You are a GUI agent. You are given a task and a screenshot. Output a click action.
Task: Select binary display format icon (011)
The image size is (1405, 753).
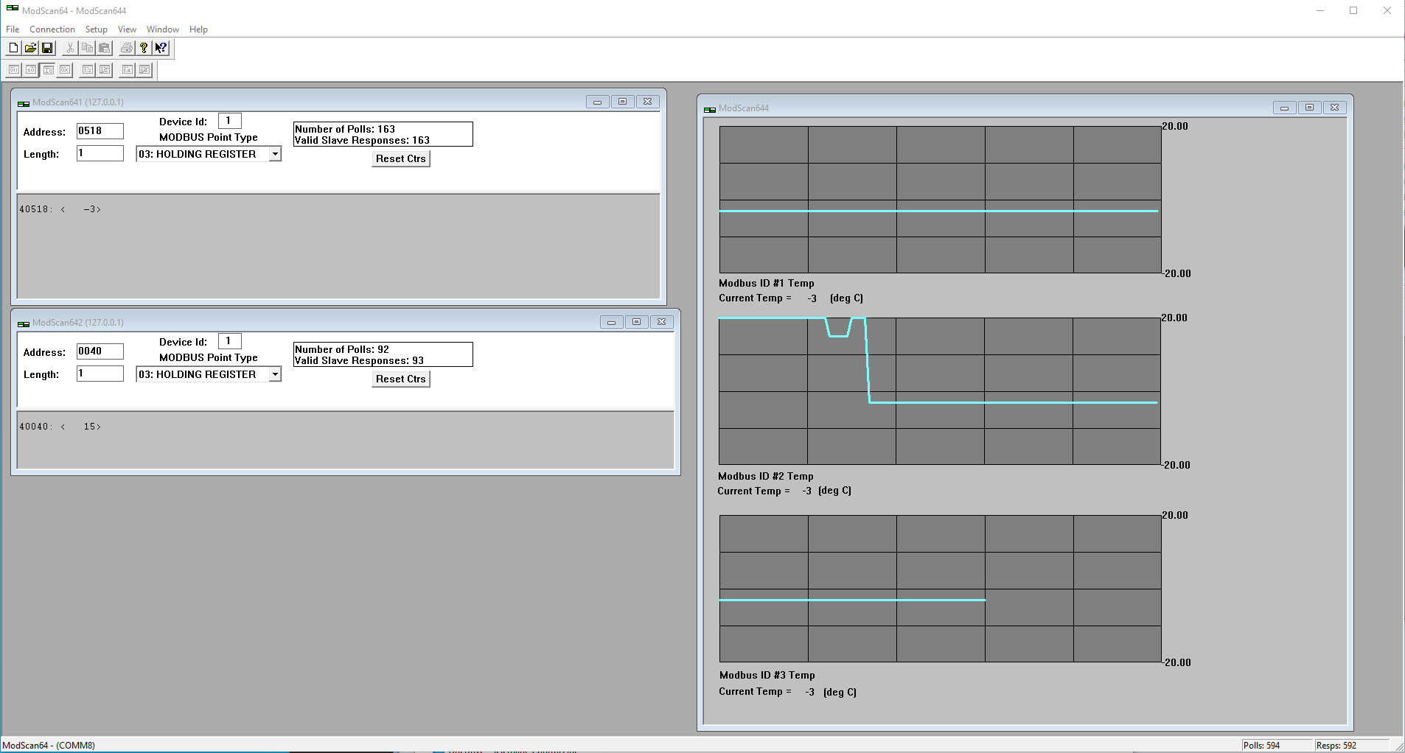tap(14, 70)
